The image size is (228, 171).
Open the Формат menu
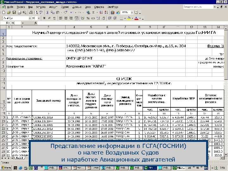(x=53, y=7)
